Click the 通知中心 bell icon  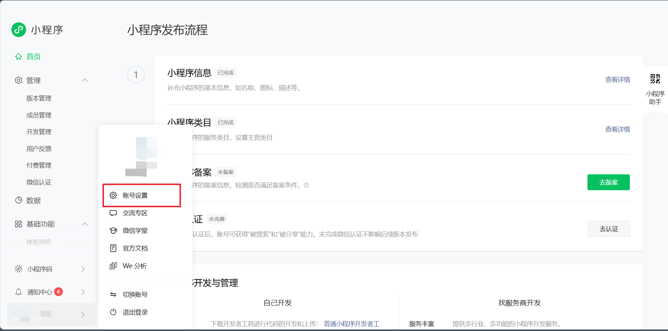click(18, 292)
